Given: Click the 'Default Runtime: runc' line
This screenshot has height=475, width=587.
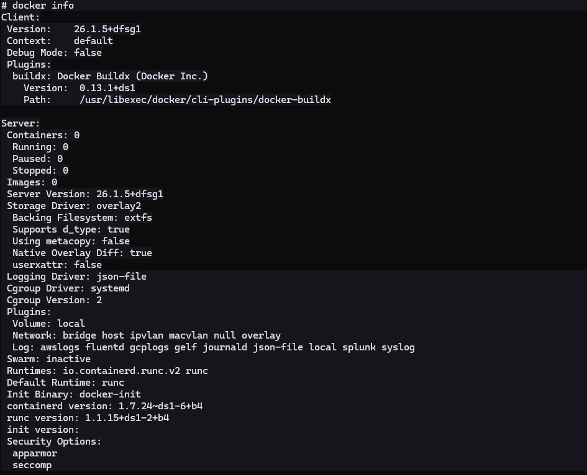Looking at the screenshot, I should tap(65, 383).
